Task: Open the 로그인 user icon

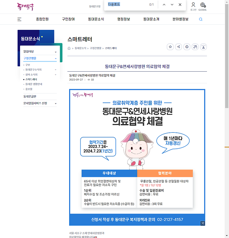Action: [x=193, y=7]
